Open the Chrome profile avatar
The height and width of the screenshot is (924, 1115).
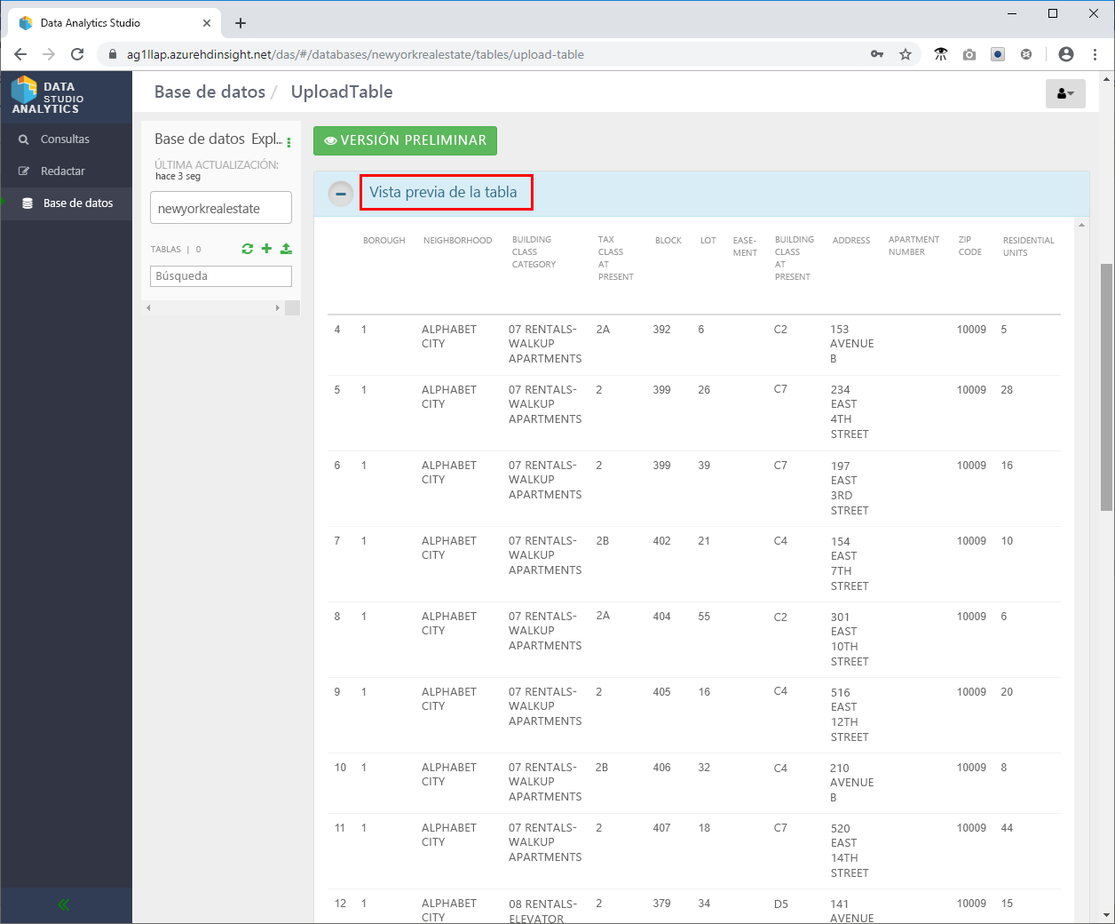coord(1066,54)
